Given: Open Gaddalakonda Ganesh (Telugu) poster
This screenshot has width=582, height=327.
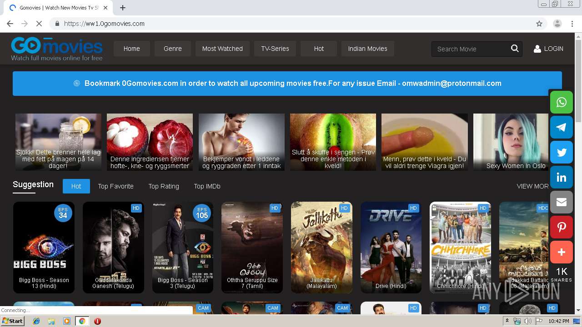Looking at the screenshot, I should click(113, 248).
